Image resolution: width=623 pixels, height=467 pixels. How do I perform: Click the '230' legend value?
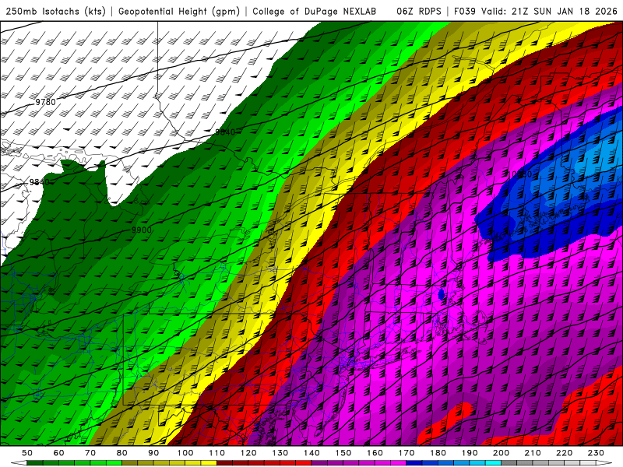596,453
